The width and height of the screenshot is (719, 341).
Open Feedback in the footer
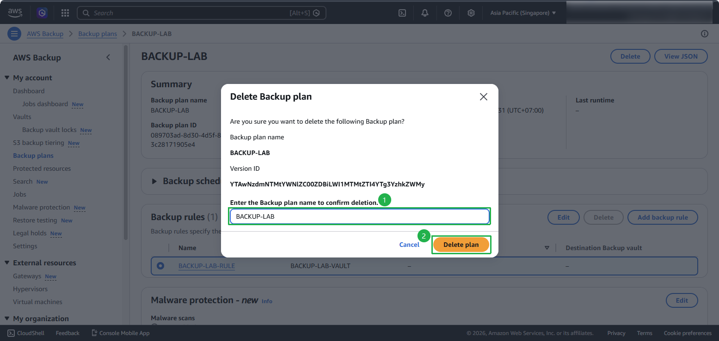(x=68, y=333)
